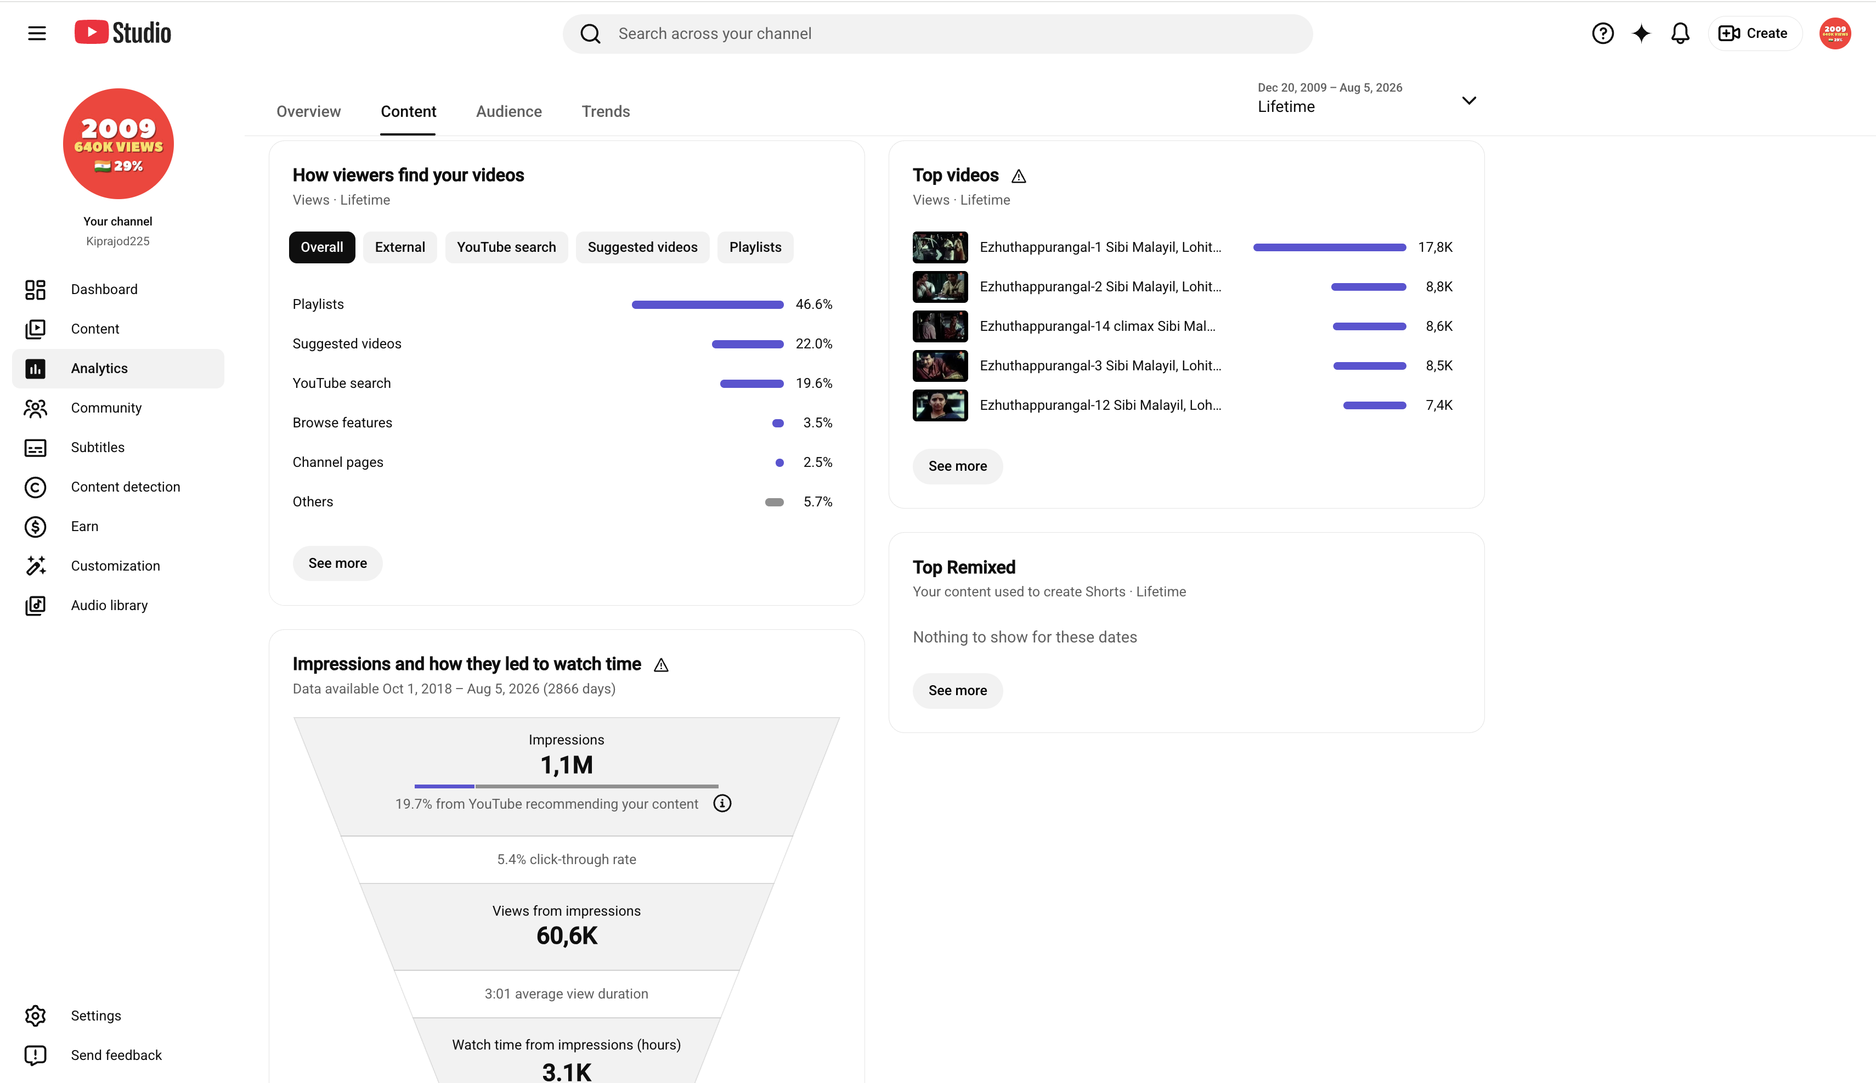Click the Ezhuthappurangal-14 climax thumbnail
This screenshot has height=1083, width=1876.
click(x=940, y=326)
